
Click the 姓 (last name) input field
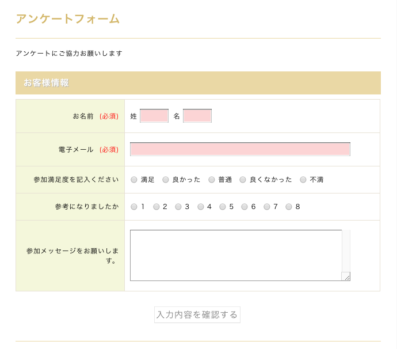click(154, 116)
